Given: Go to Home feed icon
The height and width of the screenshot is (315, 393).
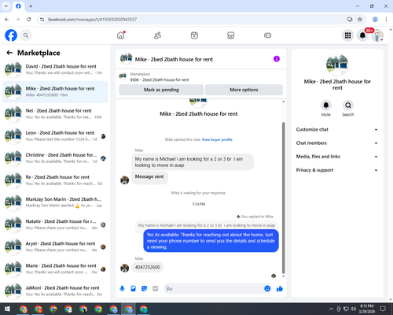Looking at the screenshot, I should tap(121, 35).
